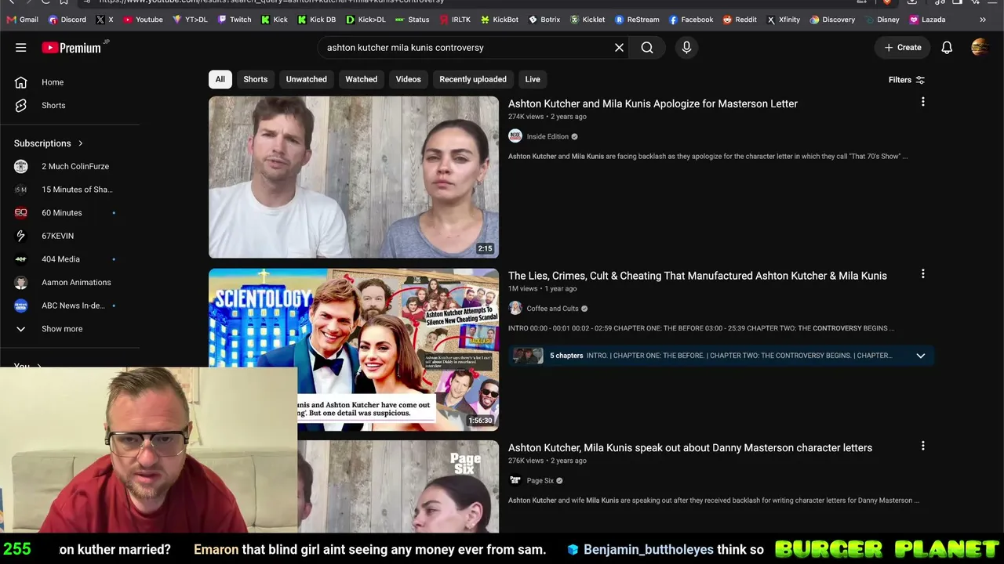The height and width of the screenshot is (564, 1004).
Task: Open the ReStream bookmark
Action: (637, 20)
